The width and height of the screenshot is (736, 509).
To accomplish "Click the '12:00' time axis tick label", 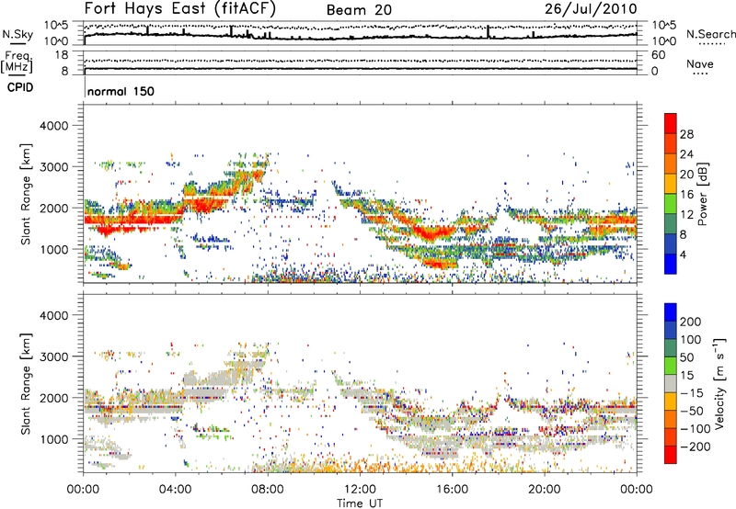I will [x=360, y=490].
